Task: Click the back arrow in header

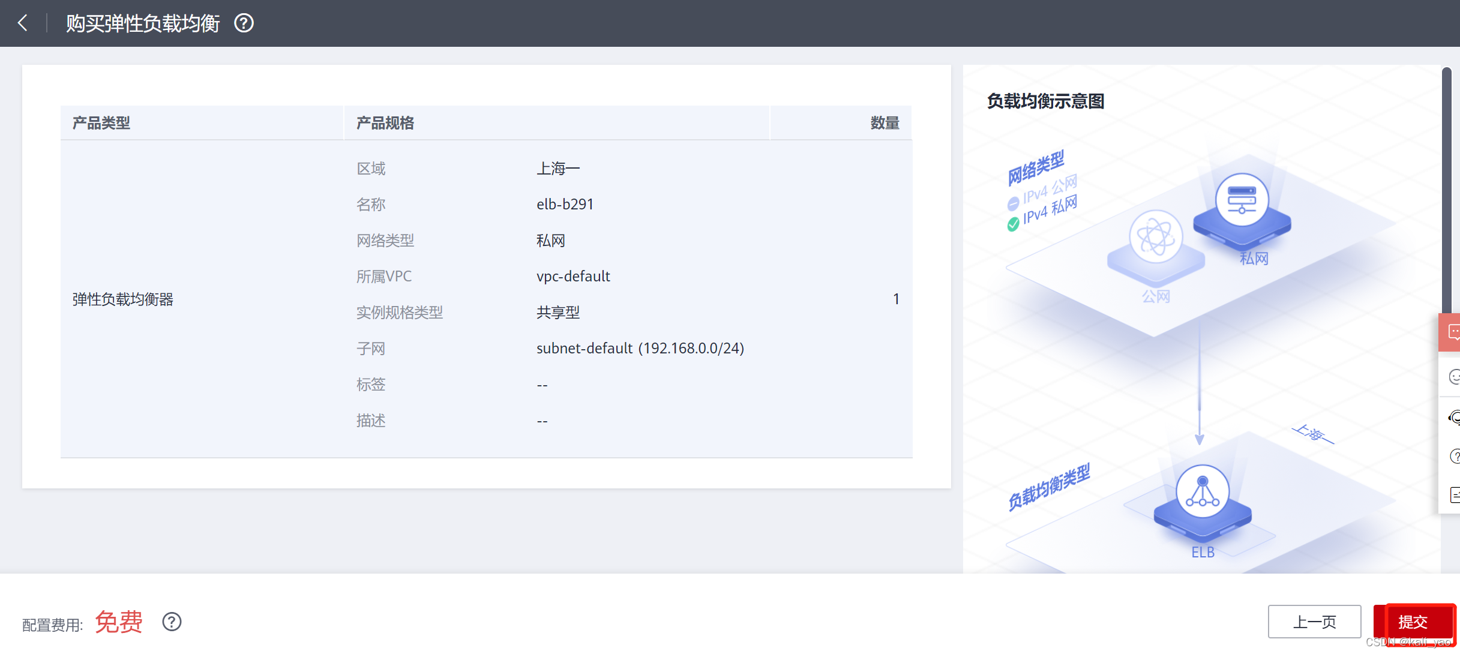Action: coord(23,23)
